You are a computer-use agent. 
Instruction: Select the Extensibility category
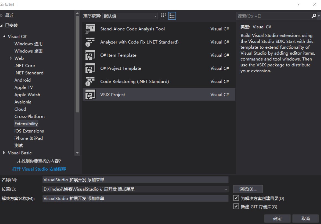[26, 124]
